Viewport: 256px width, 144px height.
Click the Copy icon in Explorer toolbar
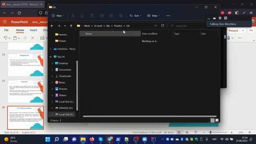tap(82, 16)
